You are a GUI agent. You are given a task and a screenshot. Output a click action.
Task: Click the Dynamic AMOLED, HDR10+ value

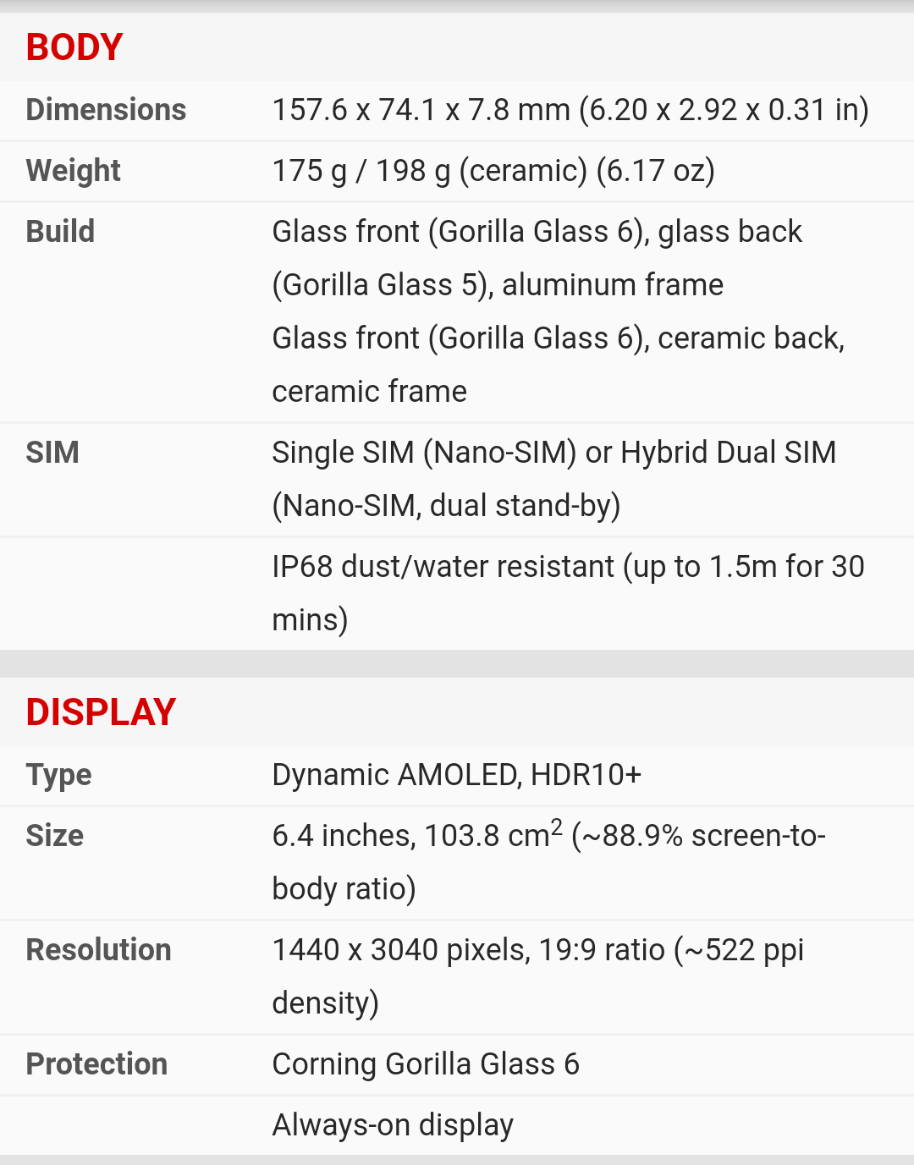point(456,775)
